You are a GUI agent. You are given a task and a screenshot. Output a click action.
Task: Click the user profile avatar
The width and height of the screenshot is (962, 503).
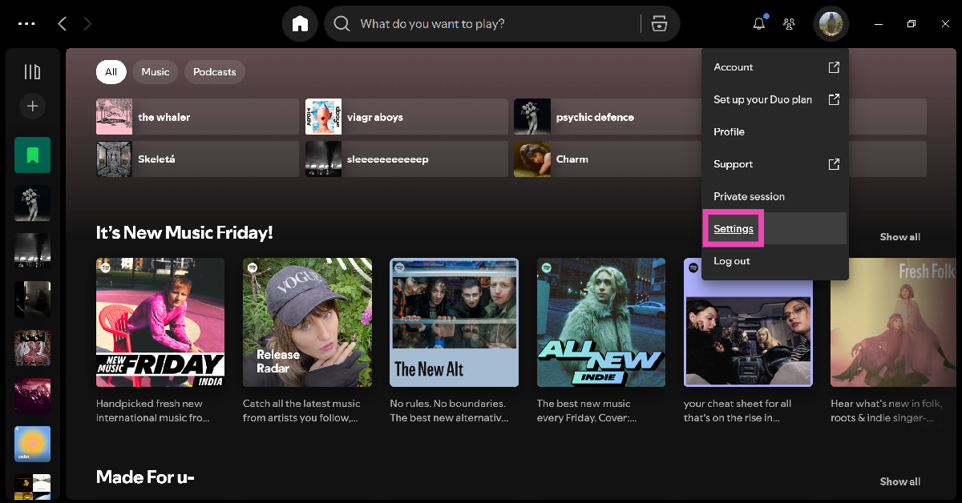point(831,24)
